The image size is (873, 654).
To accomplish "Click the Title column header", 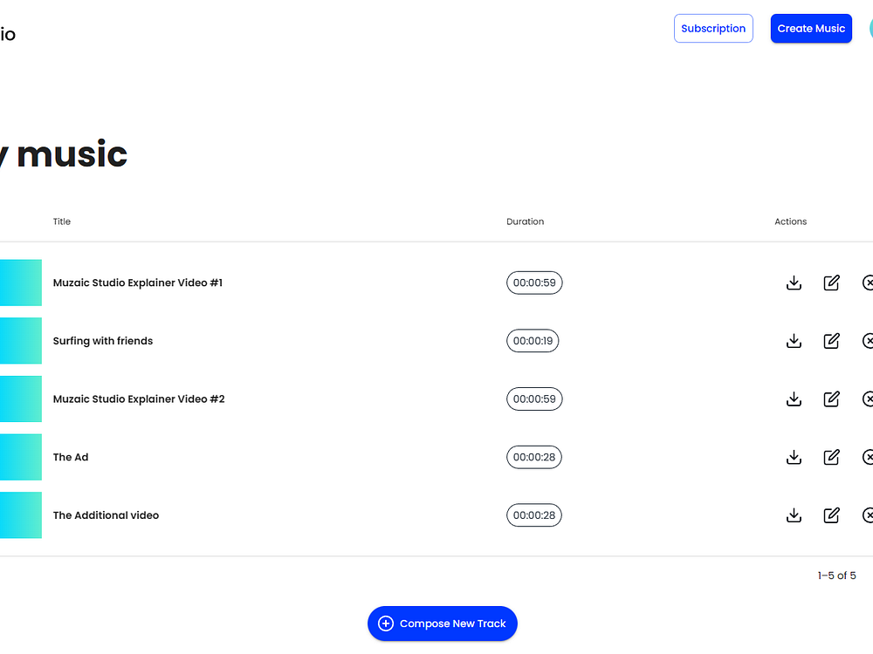I will point(62,221).
